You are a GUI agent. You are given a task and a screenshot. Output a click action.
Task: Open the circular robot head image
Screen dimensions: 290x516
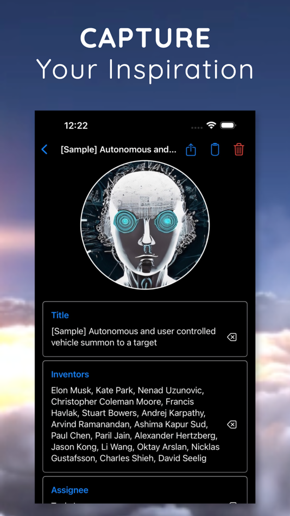click(x=145, y=225)
